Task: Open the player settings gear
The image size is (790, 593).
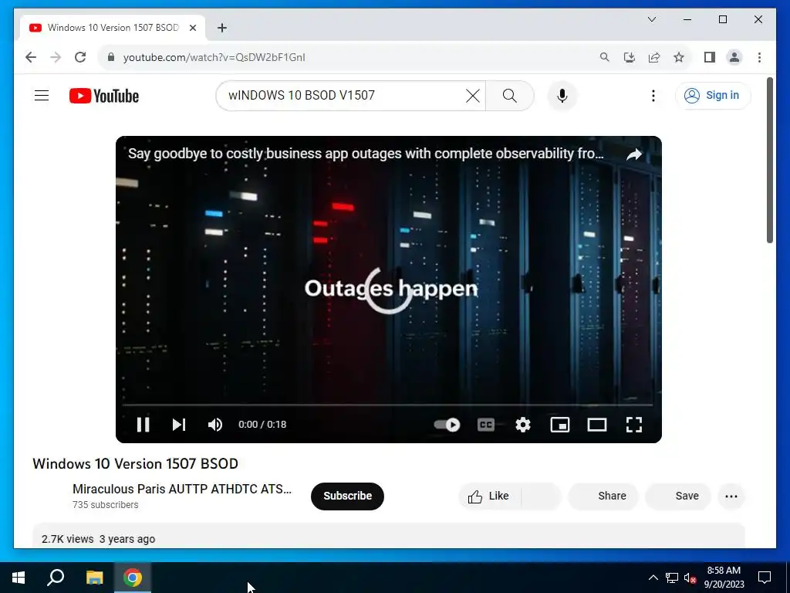Action: [x=523, y=425]
